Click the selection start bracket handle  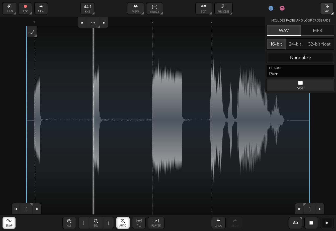click(26, 209)
